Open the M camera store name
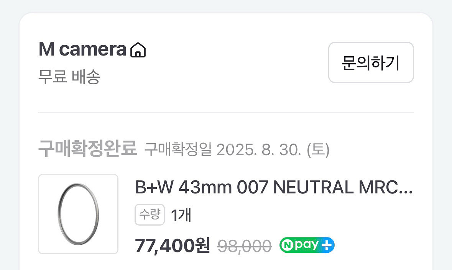This screenshot has height=270, width=452. pos(82,50)
